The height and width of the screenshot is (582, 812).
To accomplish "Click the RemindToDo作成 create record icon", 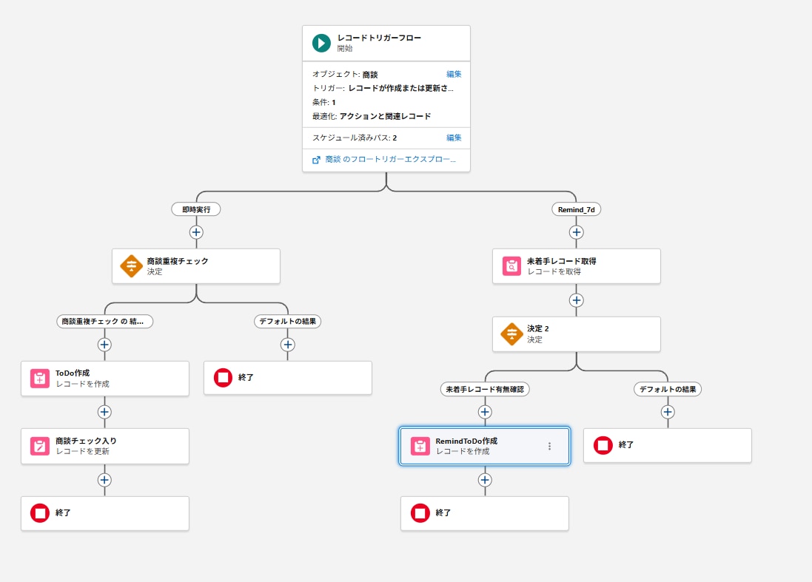I will [420, 446].
